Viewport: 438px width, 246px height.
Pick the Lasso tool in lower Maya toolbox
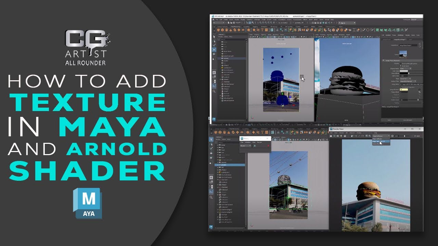point(211,144)
